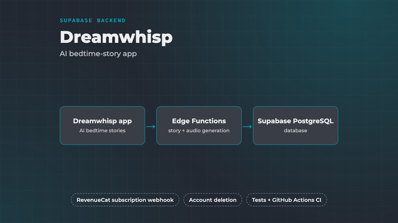398x223 pixels.
Task: Click the 'story + audio generation' caption
Action: click(x=199, y=130)
